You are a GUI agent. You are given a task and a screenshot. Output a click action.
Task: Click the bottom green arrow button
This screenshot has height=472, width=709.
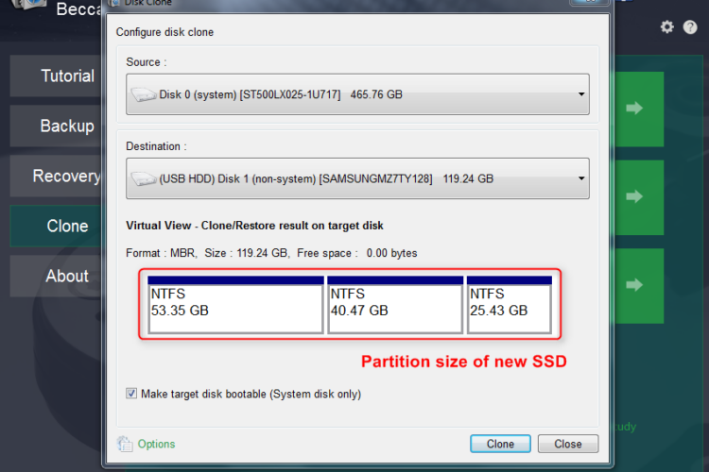(x=634, y=285)
